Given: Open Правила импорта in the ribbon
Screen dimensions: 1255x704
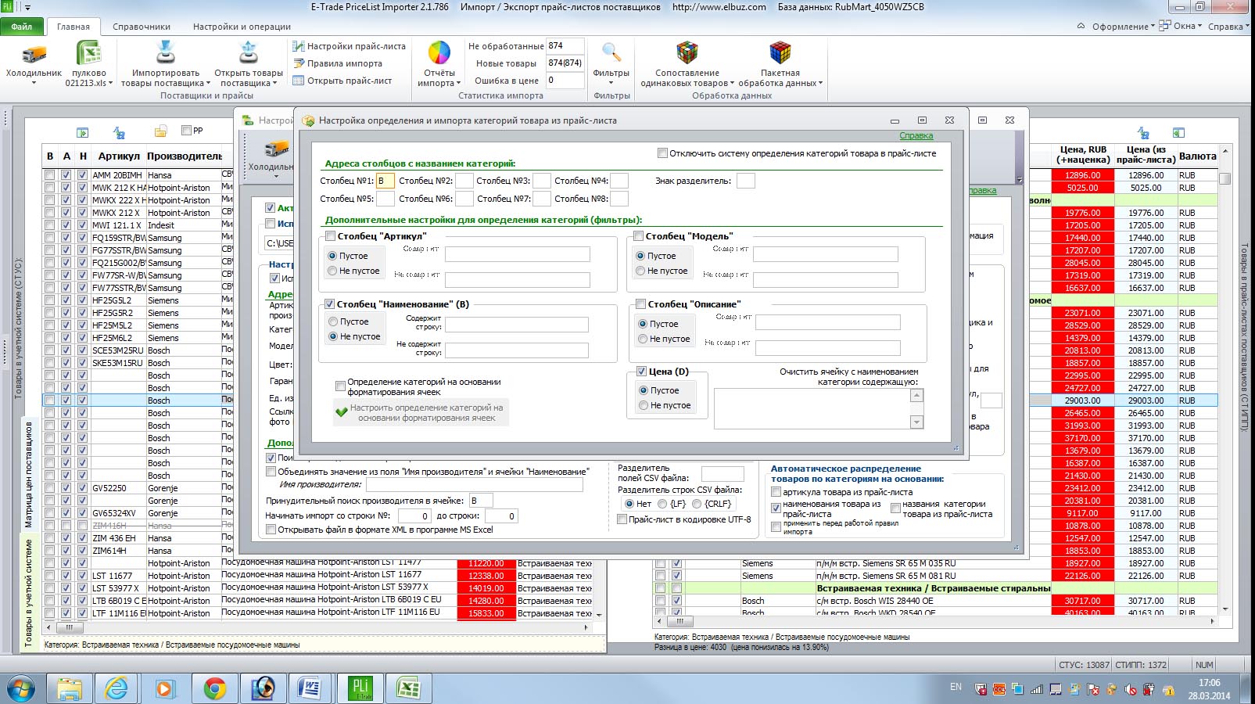Looking at the screenshot, I should (338, 63).
